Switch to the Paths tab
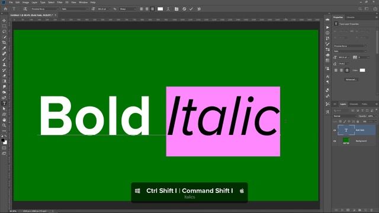Screen dimensions: 379x213 (365, 104)
